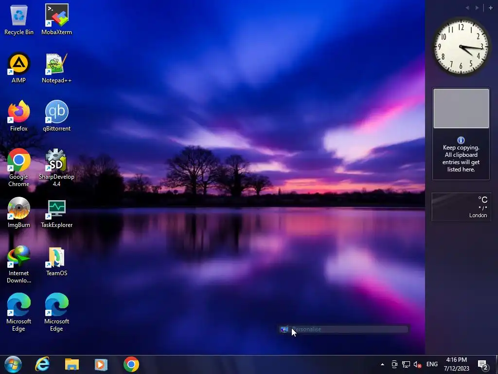Open the taskbar clock showing 4:16 PM
This screenshot has height=374, width=498.
(x=456, y=364)
